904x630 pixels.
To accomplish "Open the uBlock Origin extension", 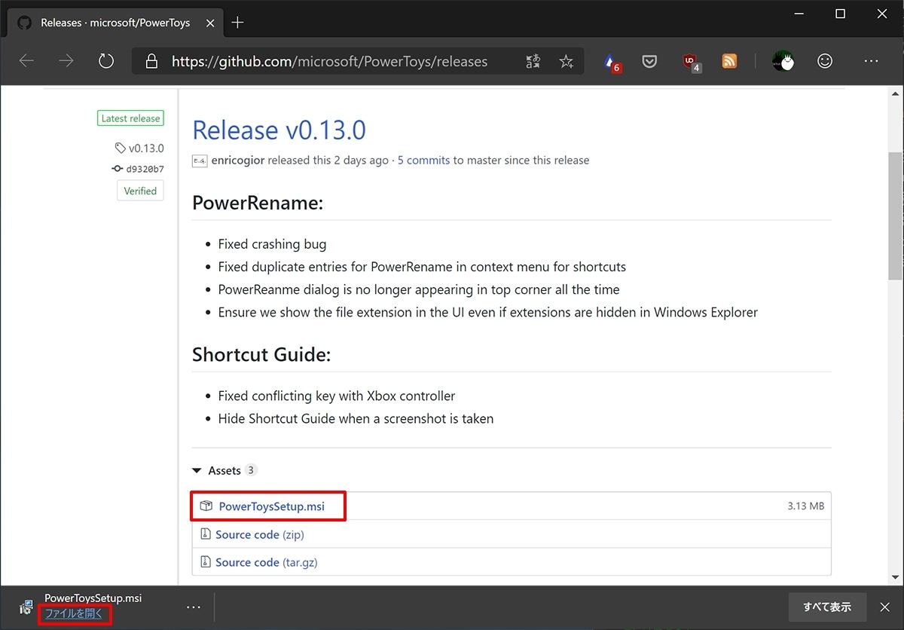I will click(x=691, y=62).
